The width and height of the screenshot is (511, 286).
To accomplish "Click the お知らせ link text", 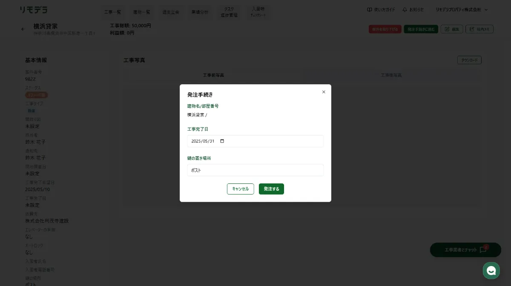I will 416,10.
